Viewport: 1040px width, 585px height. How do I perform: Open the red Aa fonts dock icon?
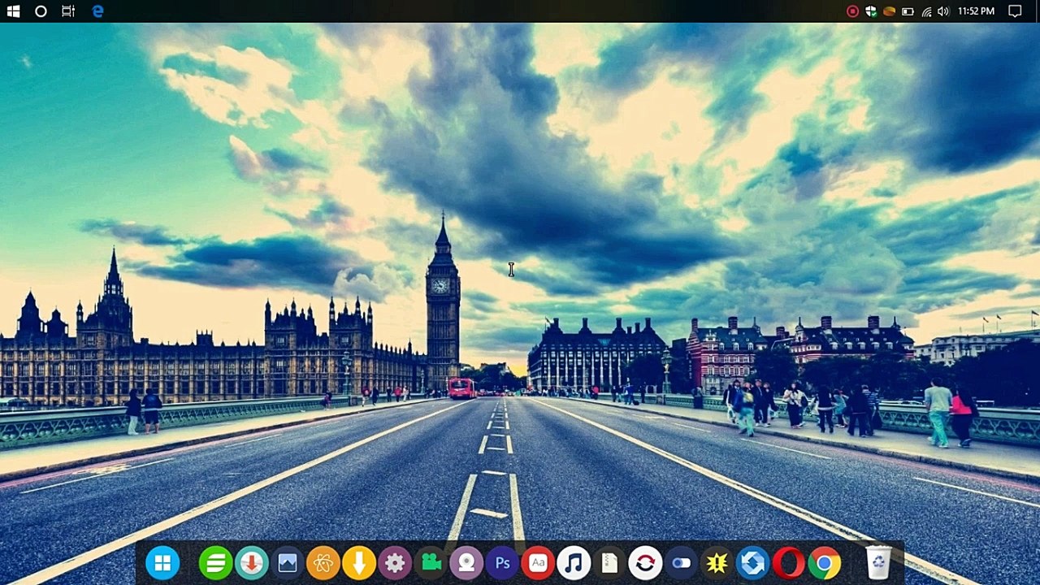[x=538, y=562]
